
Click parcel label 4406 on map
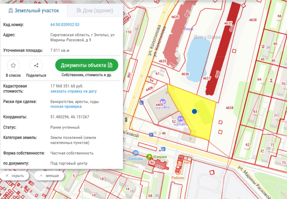tap(150, 89)
